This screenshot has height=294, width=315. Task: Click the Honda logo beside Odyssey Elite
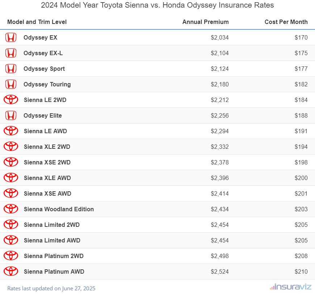click(x=11, y=115)
